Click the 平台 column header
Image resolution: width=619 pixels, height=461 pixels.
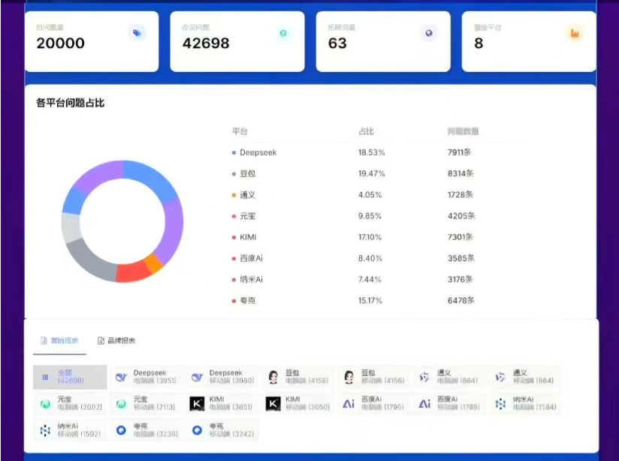click(240, 131)
